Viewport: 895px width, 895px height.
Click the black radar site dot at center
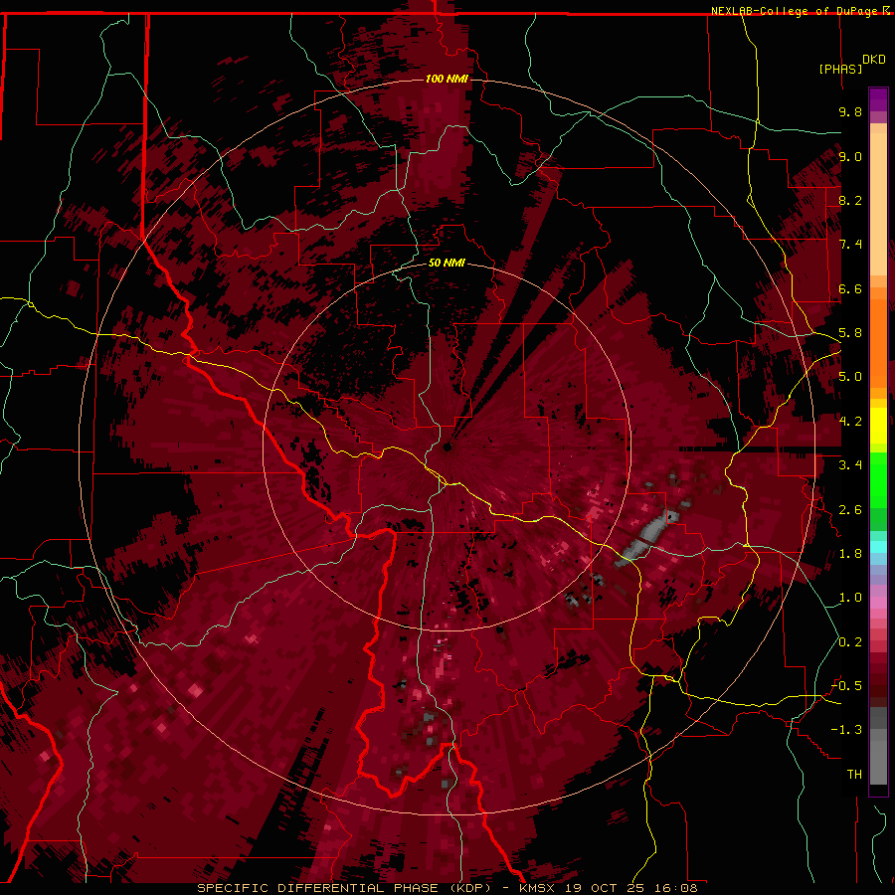pos(447,447)
